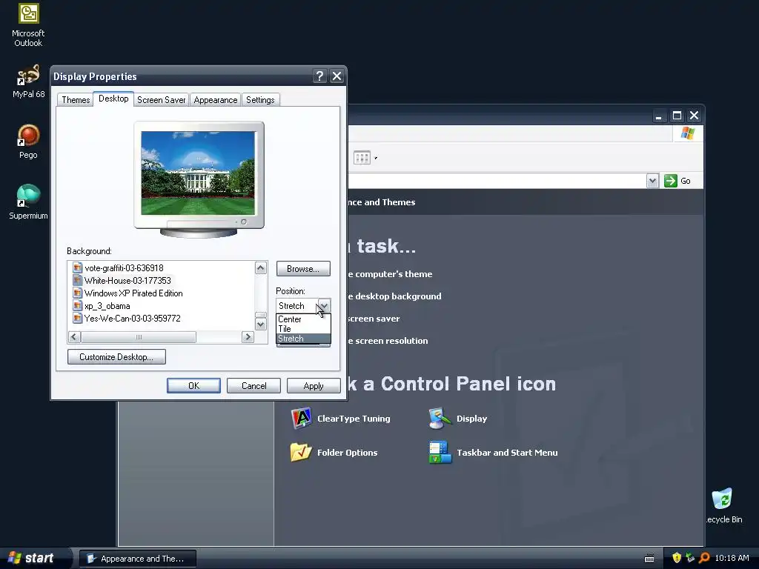Switch to the Screen Saver tab

coord(161,100)
